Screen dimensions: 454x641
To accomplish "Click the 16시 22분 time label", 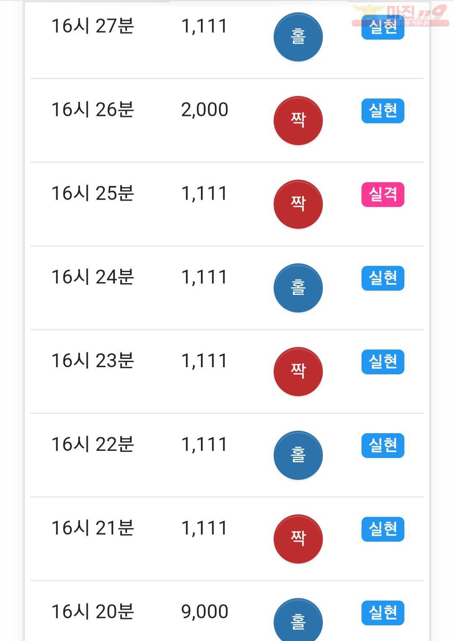I will [92, 445].
